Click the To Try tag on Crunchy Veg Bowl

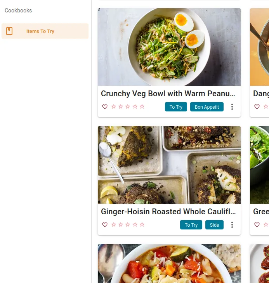176,107
